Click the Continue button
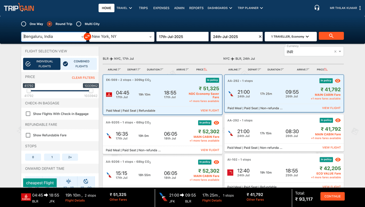Screen dimensions: 365x207 click(332, 196)
